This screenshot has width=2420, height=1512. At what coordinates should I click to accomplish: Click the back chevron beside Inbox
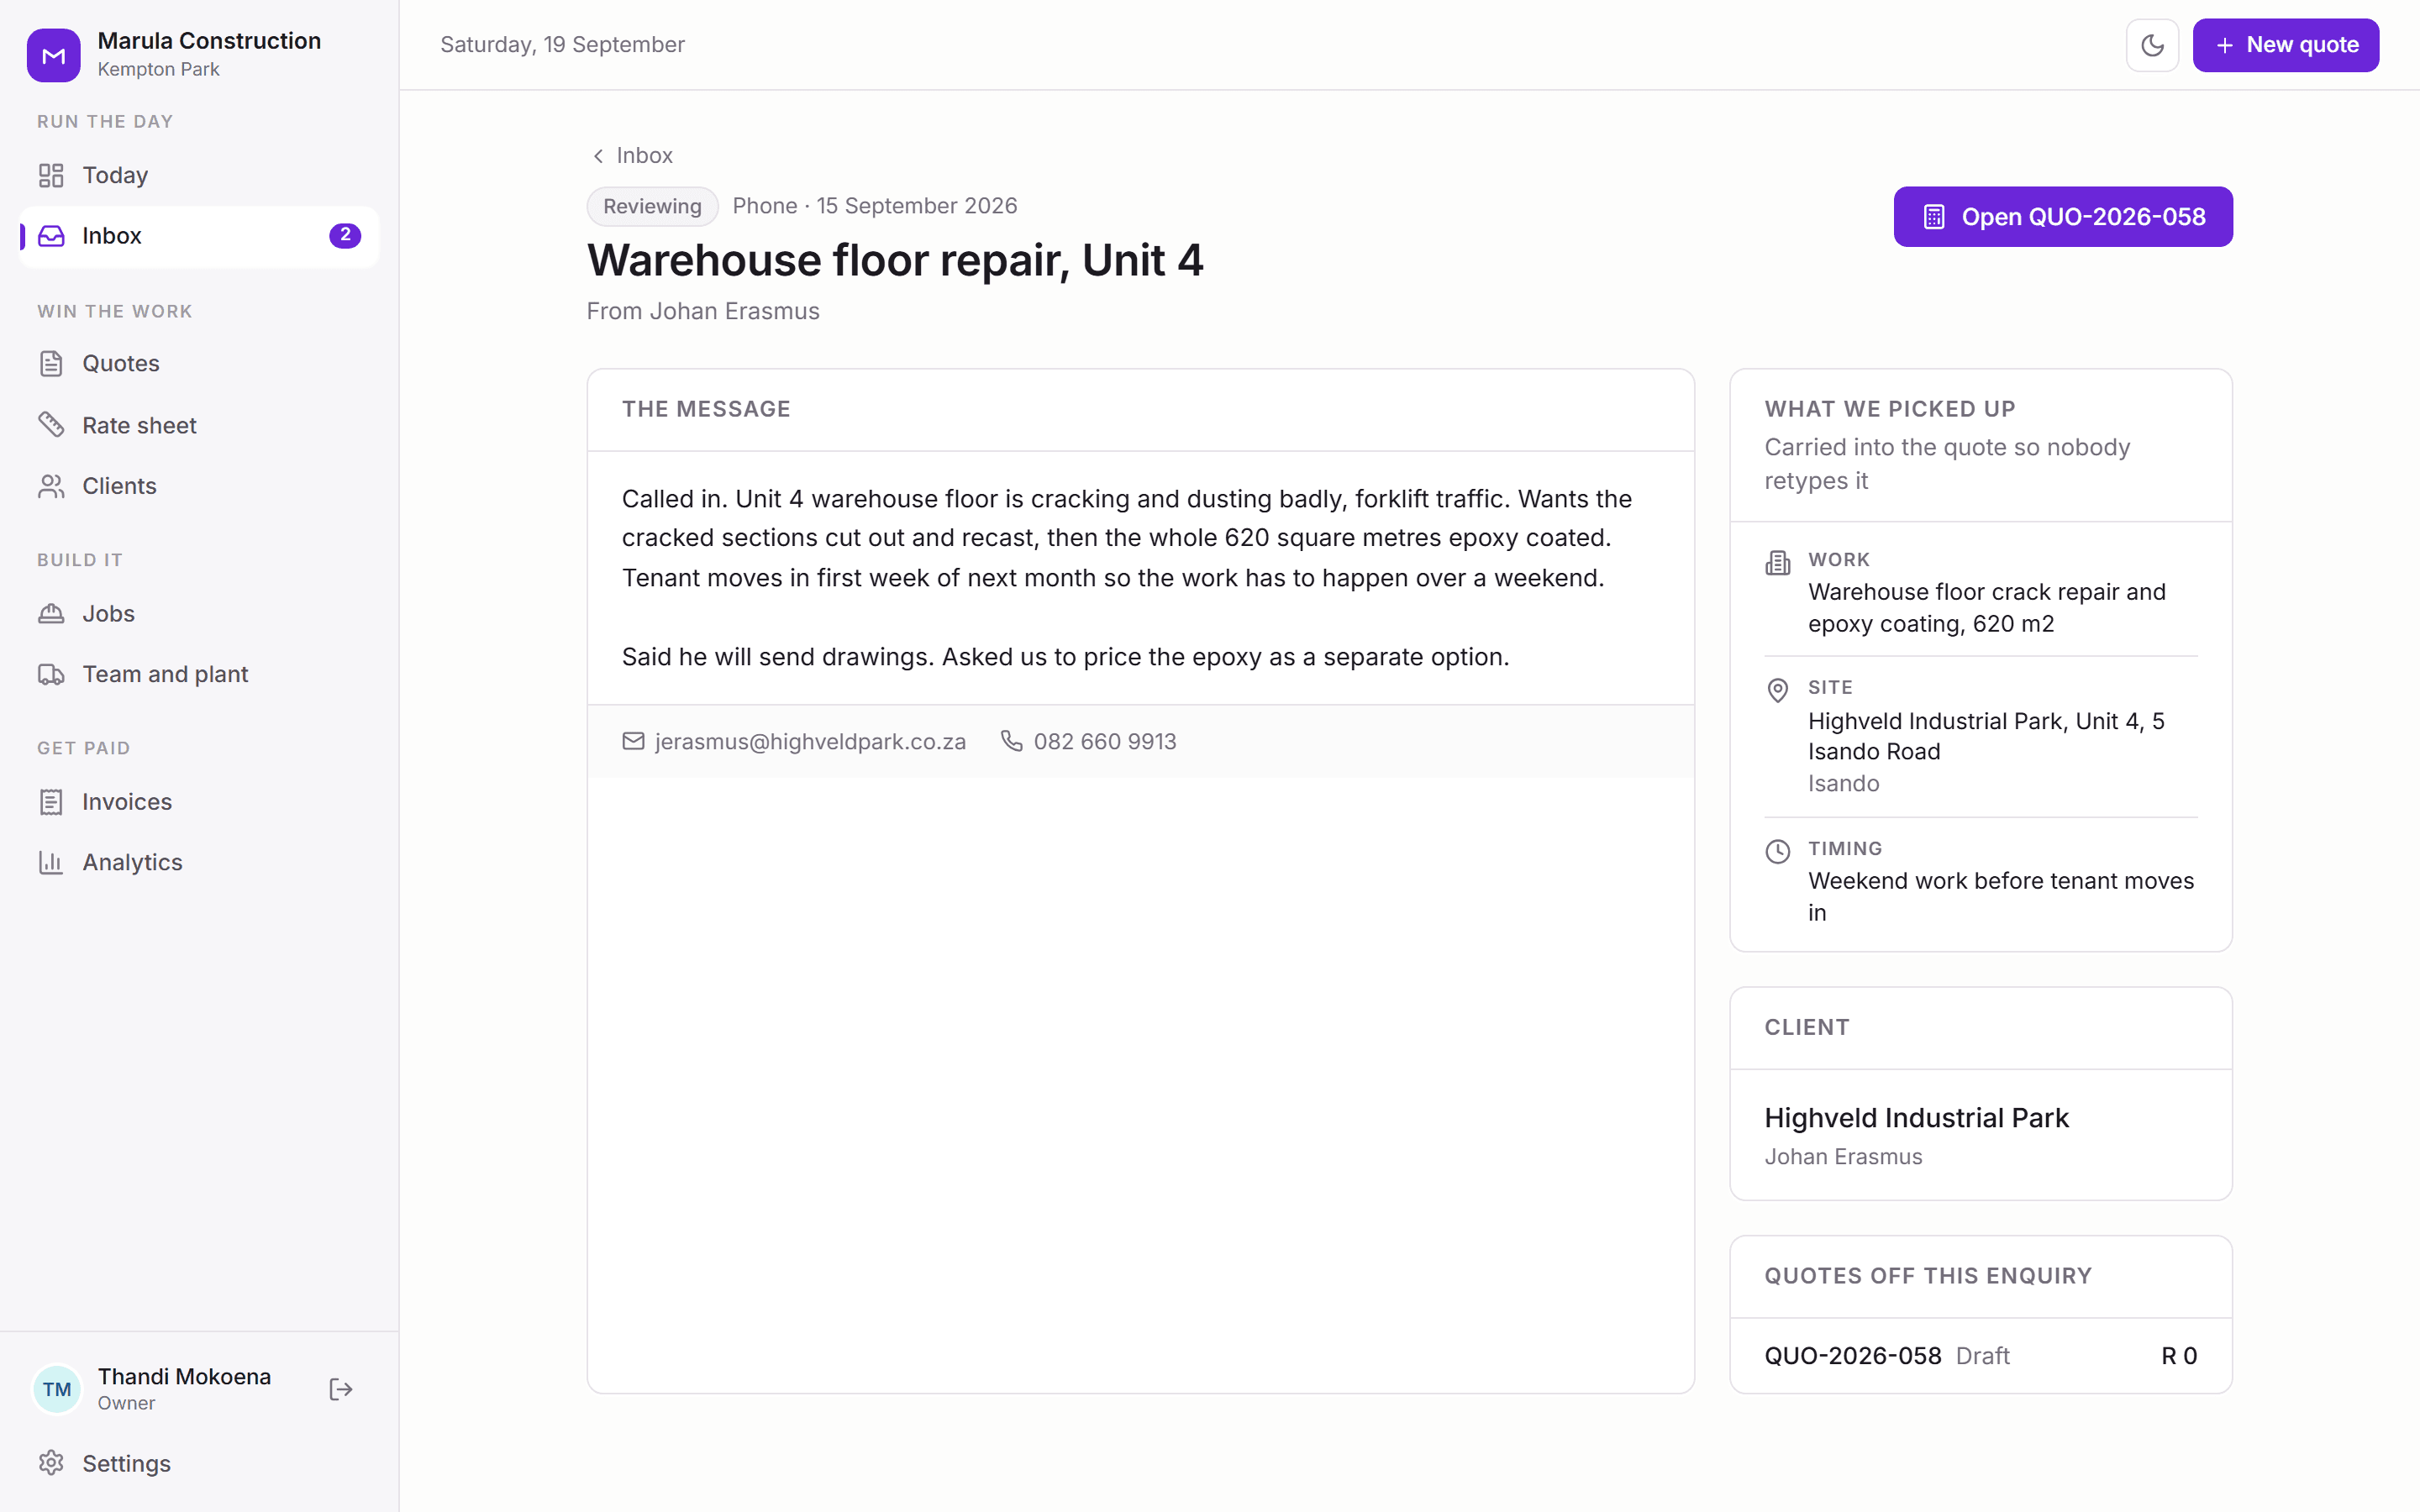click(x=598, y=156)
